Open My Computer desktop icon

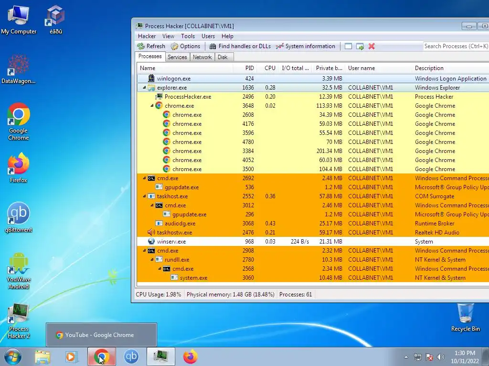pos(19,20)
